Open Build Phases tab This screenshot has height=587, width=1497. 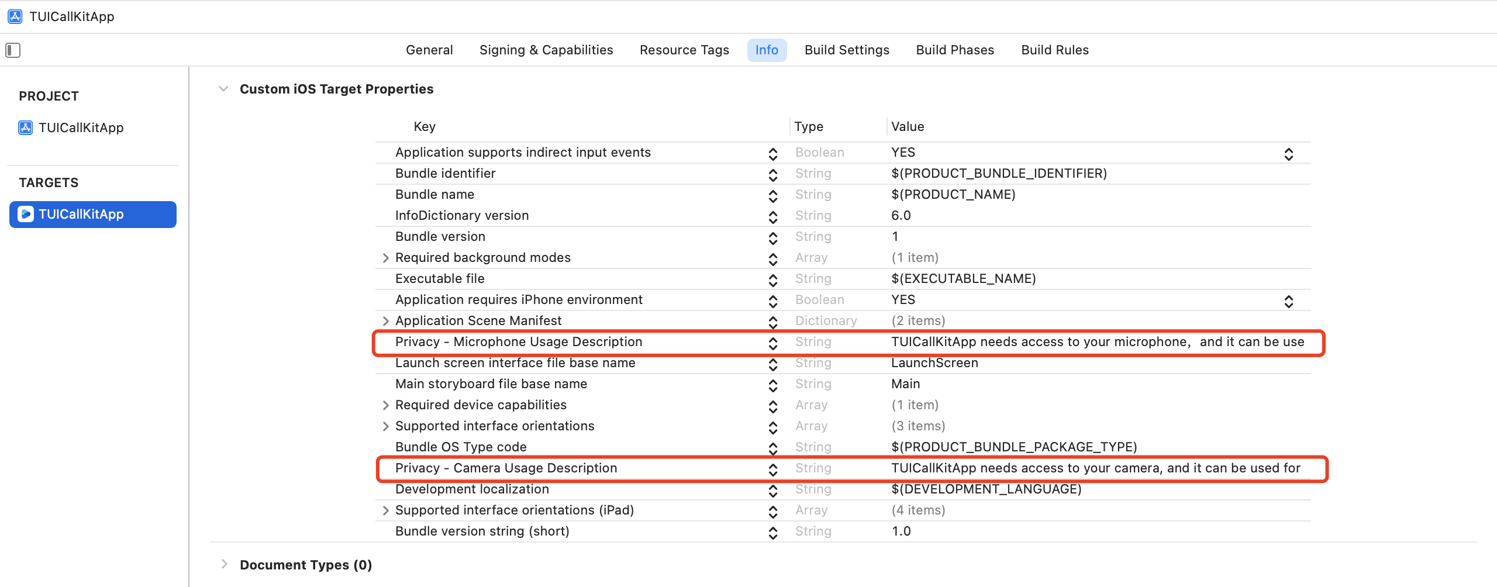955,50
